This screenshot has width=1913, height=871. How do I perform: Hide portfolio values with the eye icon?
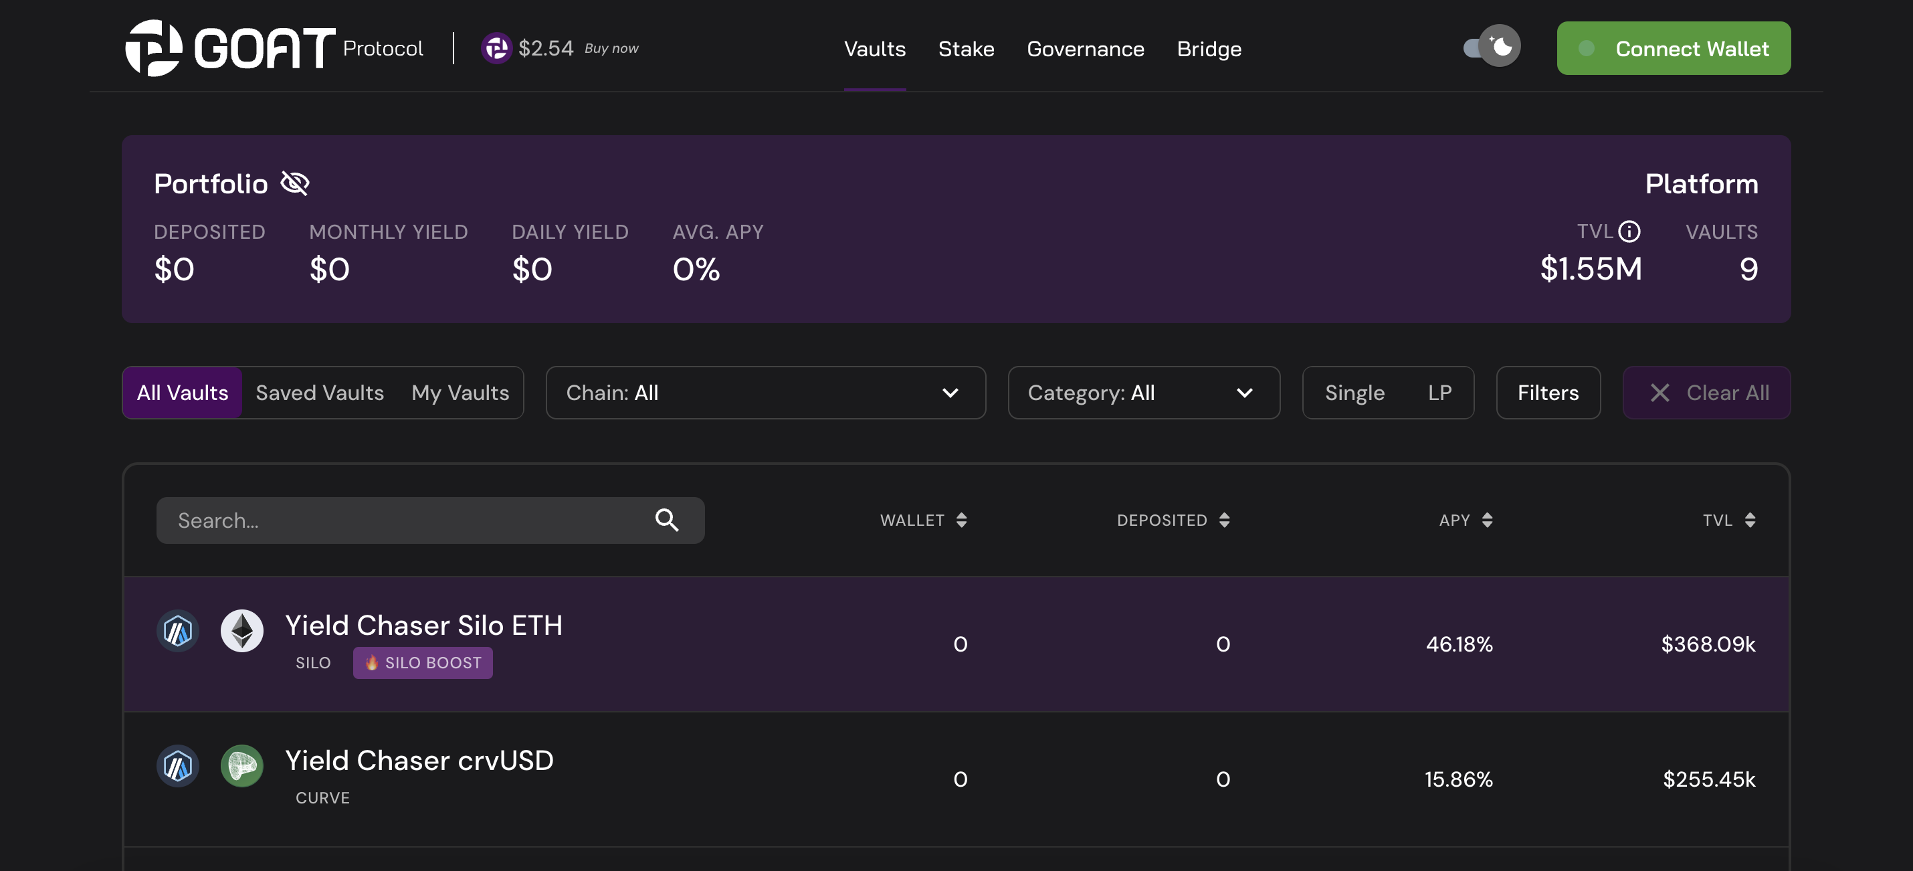[x=295, y=183]
